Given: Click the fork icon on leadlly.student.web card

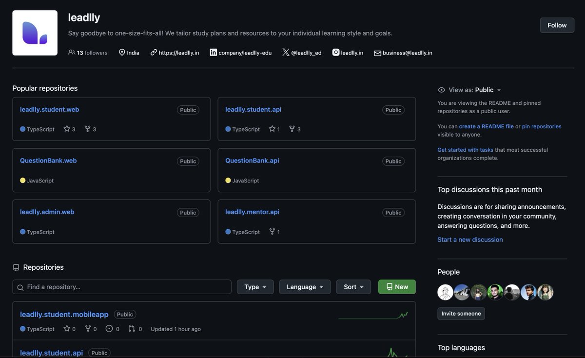Looking at the screenshot, I should pos(87,129).
